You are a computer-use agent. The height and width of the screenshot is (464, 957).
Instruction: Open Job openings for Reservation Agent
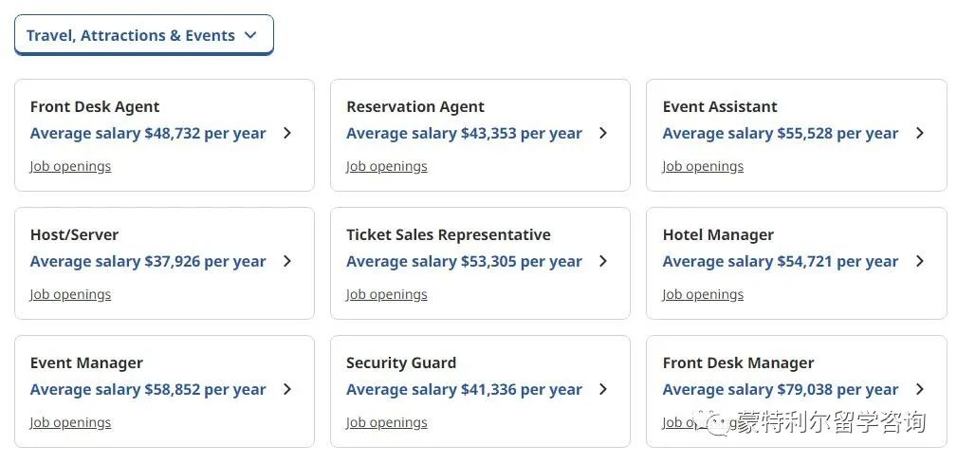click(x=386, y=167)
